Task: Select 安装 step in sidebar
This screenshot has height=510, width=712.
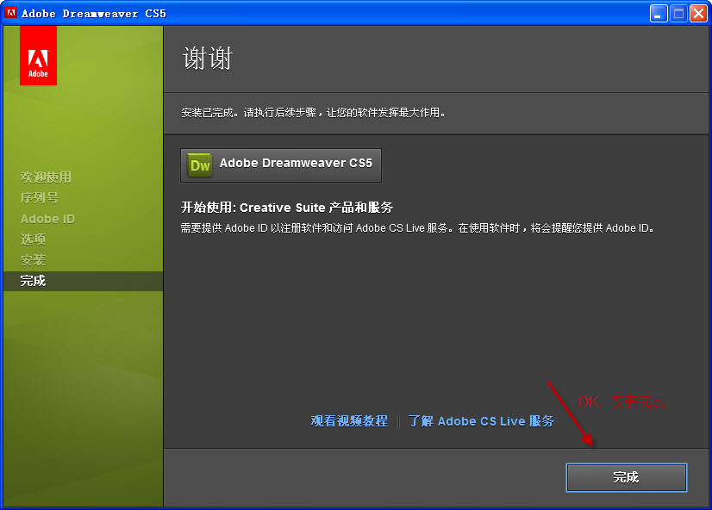Action: 33,260
